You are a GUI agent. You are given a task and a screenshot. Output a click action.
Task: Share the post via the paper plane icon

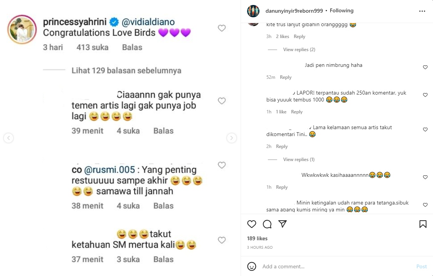(x=283, y=224)
